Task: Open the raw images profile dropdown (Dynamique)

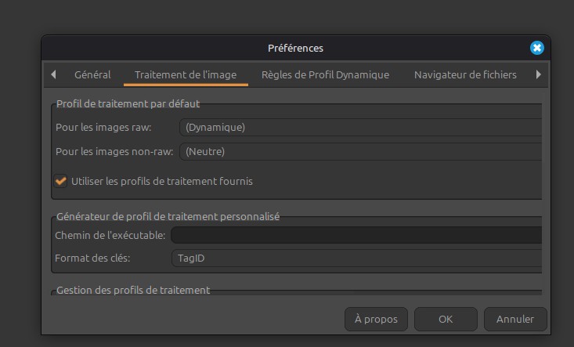Action: [x=360, y=127]
